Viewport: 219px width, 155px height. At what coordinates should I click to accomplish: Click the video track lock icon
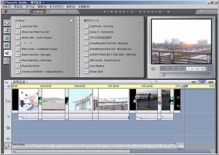click(x=8, y=101)
